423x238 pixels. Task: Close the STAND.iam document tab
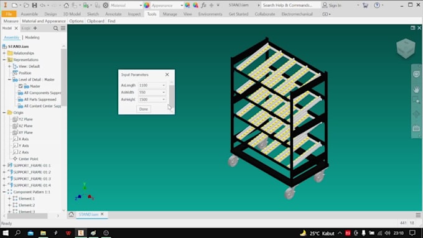tap(102, 214)
